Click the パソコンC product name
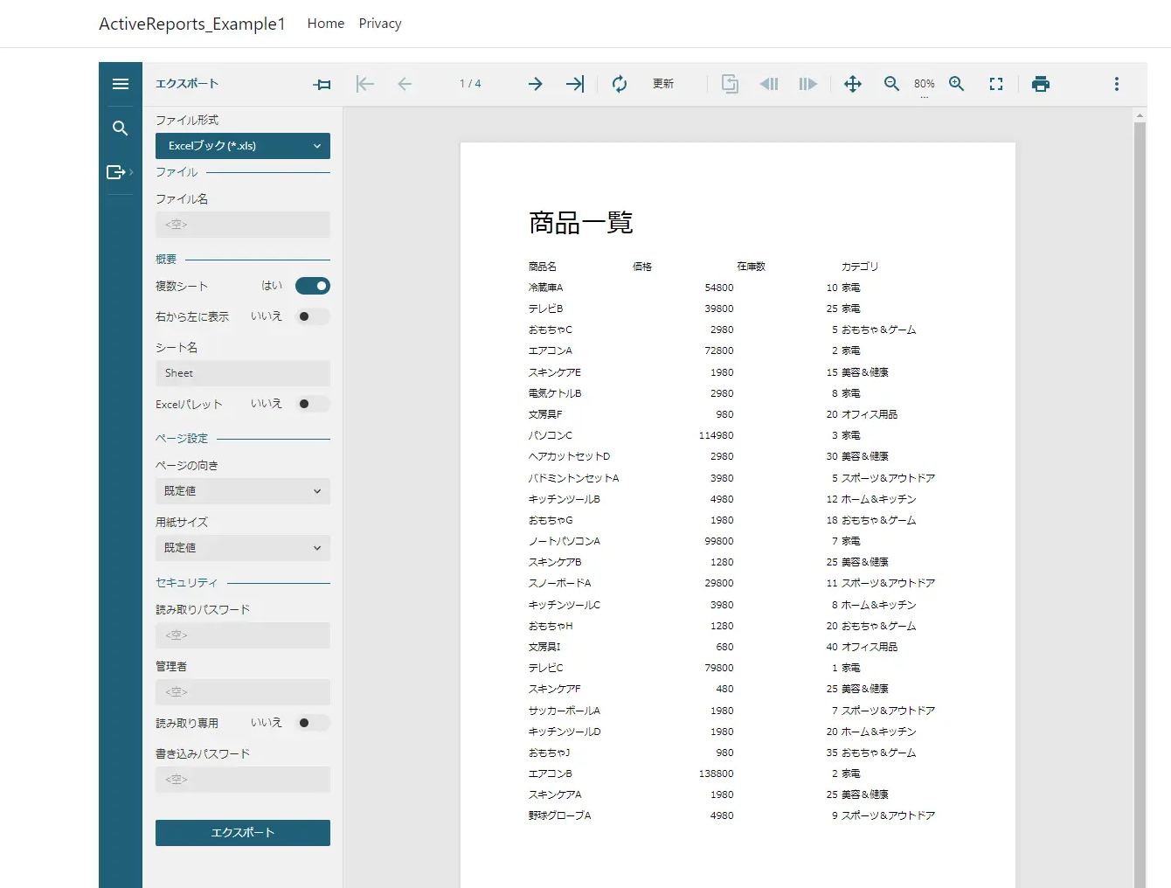 tap(551, 435)
